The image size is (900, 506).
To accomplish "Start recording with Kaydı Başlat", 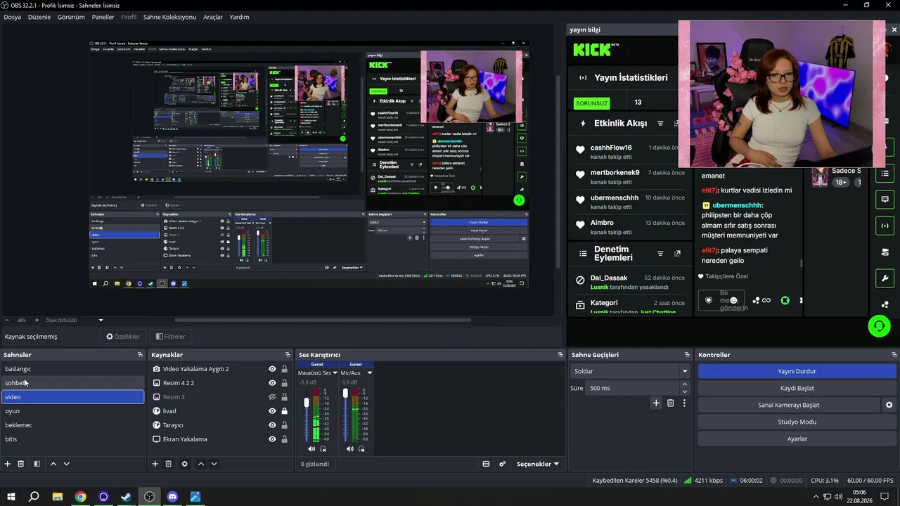I will tap(797, 388).
